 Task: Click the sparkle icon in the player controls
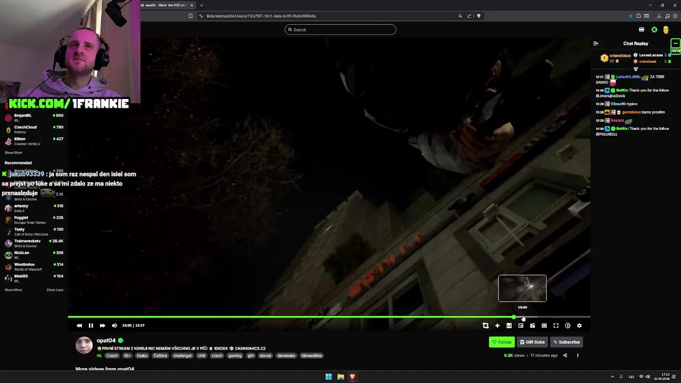[497, 326]
